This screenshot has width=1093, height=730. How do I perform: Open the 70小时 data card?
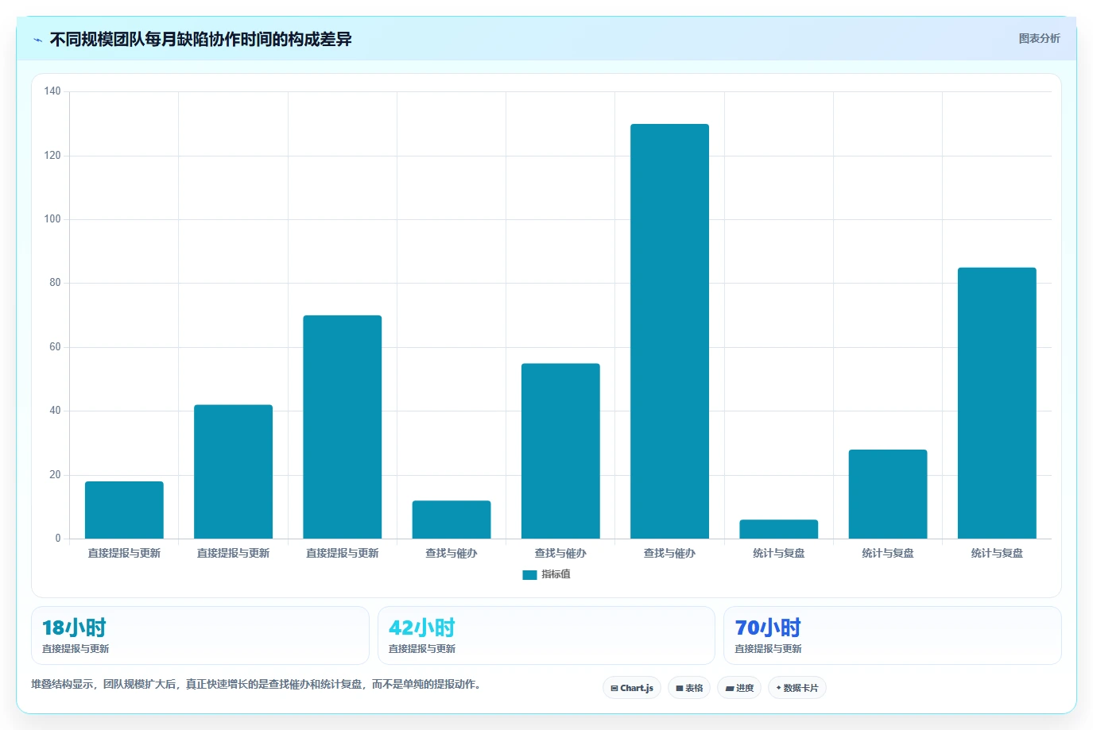[893, 635]
